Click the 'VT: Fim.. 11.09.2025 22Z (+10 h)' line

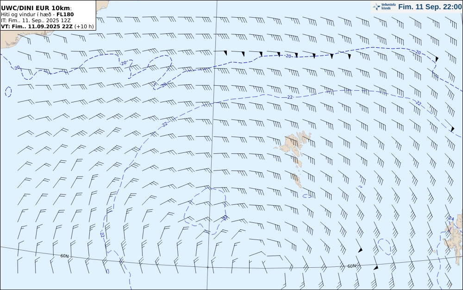(47, 26)
